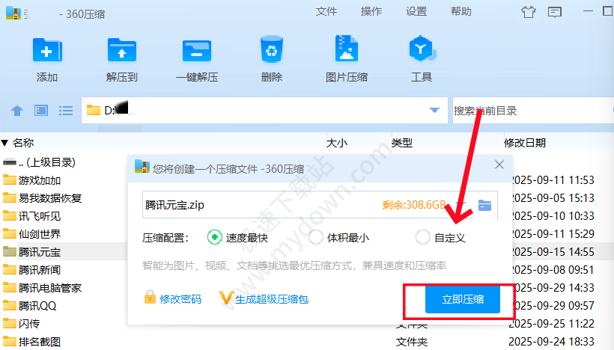The image size is (614, 350).
Task: Click the 修改密码 link
Action: [x=180, y=299]
